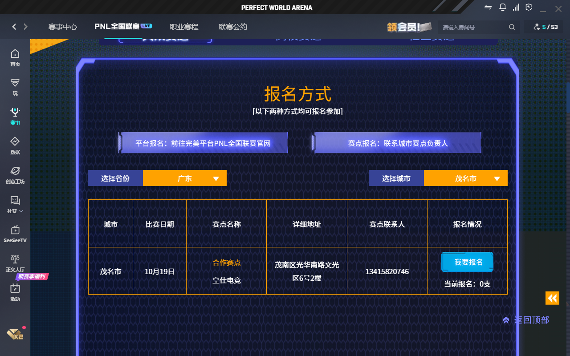Click the 比赛日期 column header
This screenshot has height=356, width=570.
tap(159, 224)
